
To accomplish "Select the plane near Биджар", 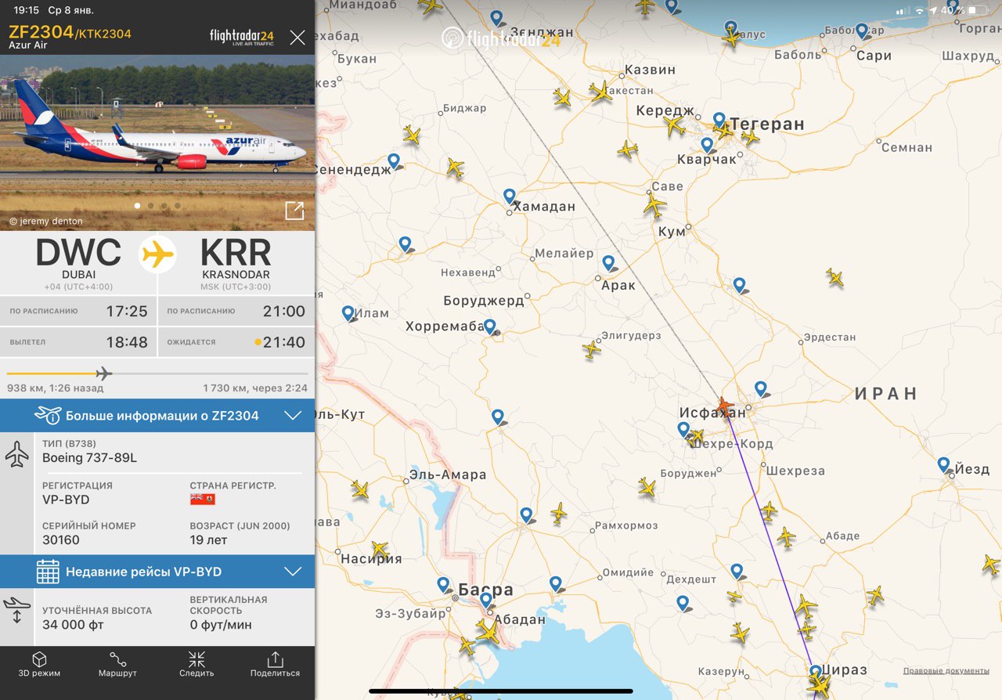I will coord(412,135).
